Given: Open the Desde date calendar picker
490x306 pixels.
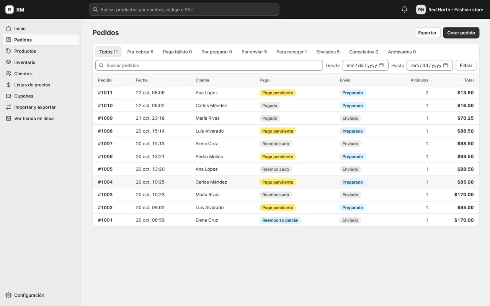Looking at the screenshot, I should tap(381, 65).
